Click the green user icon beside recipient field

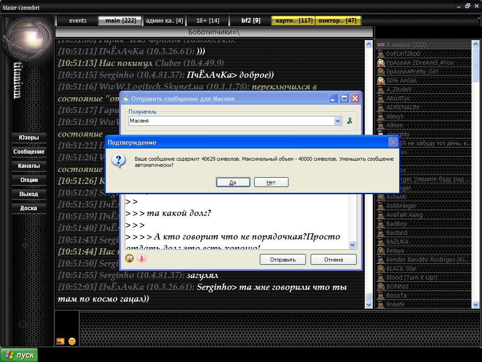[350, 121]
